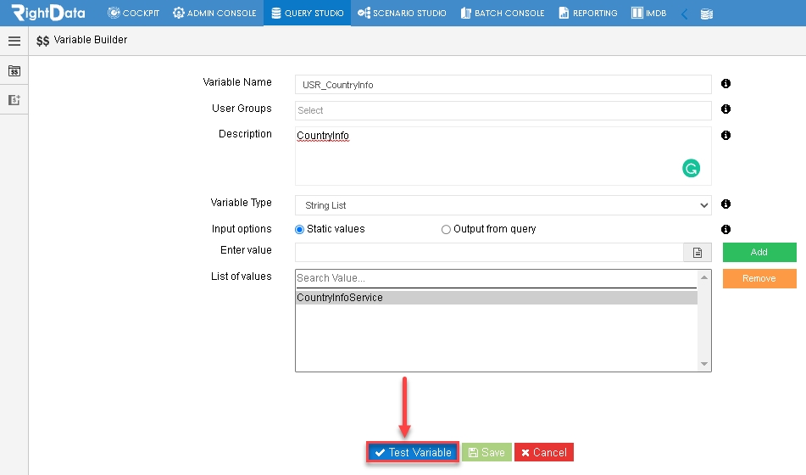Viewport: 806px width, 475px height.
Task: Click the document icon in Enter value field
Action: point(698,253)
